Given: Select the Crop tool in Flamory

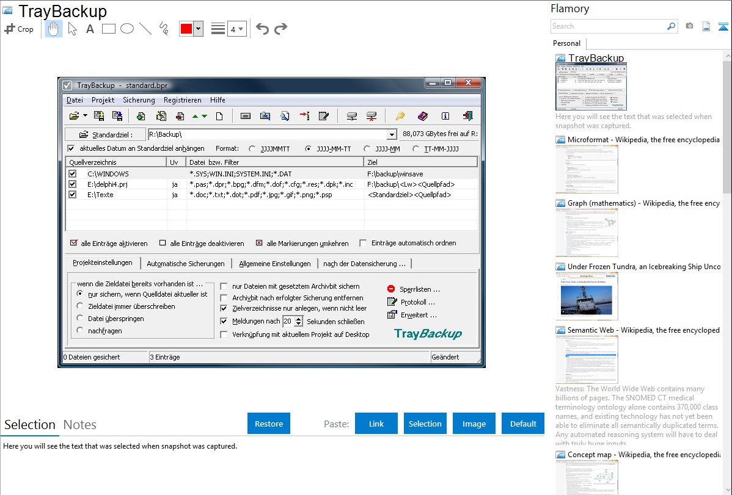Looking at the screenshot, I should tap(19, 29).
